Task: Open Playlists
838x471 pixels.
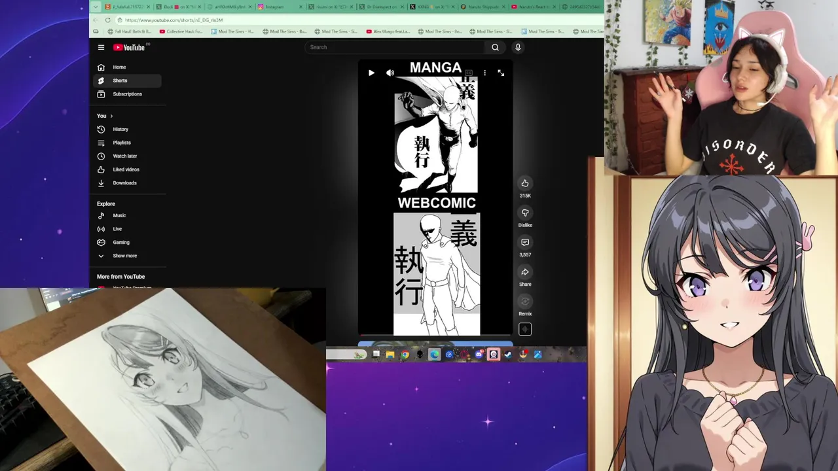Action: [128, 143]
